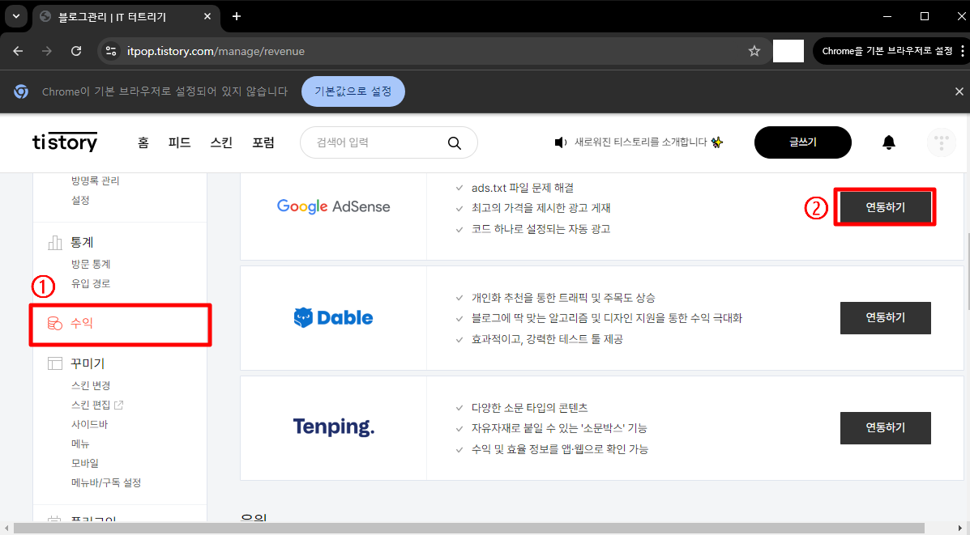Viewport: 970px width, 535px height.
Task: Bookmark this page with the star icon
Action: click(754, 51)
